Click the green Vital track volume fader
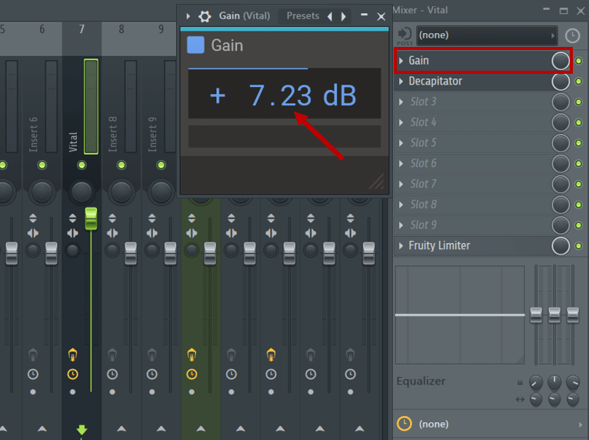Viewport: 589px width, 440px height. 91,218
